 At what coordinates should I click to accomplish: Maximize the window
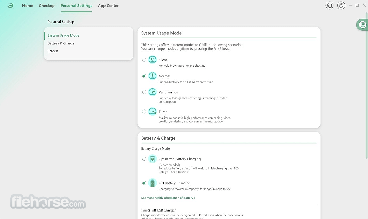[357, 5]
